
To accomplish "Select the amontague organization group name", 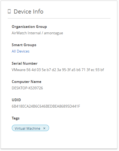I will pyautogui.click(x=53, y=33).
